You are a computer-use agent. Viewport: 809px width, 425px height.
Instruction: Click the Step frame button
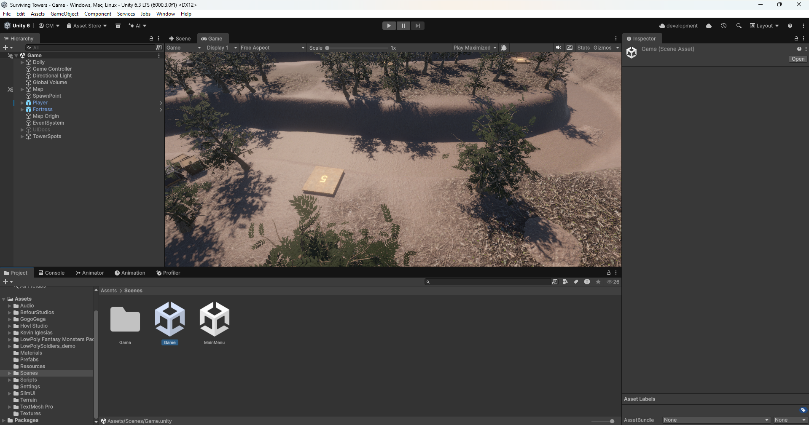(x=417, y=26)
